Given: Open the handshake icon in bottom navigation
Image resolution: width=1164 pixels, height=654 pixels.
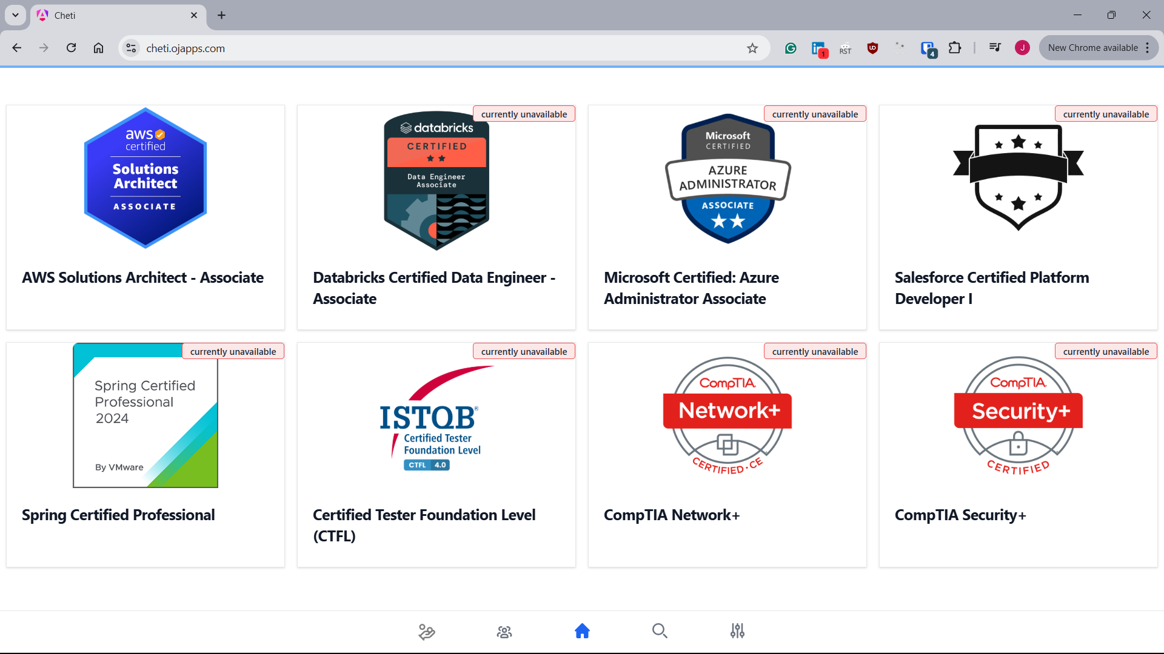Looking at the screenshot, I should (427, 632).
